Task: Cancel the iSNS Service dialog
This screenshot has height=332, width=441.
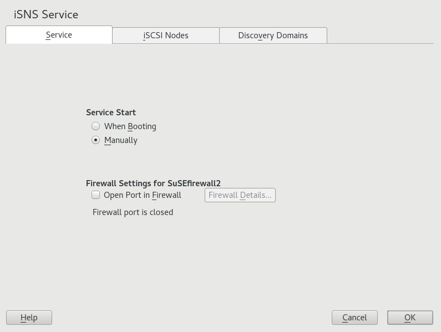Action: (x=354, y=318)
